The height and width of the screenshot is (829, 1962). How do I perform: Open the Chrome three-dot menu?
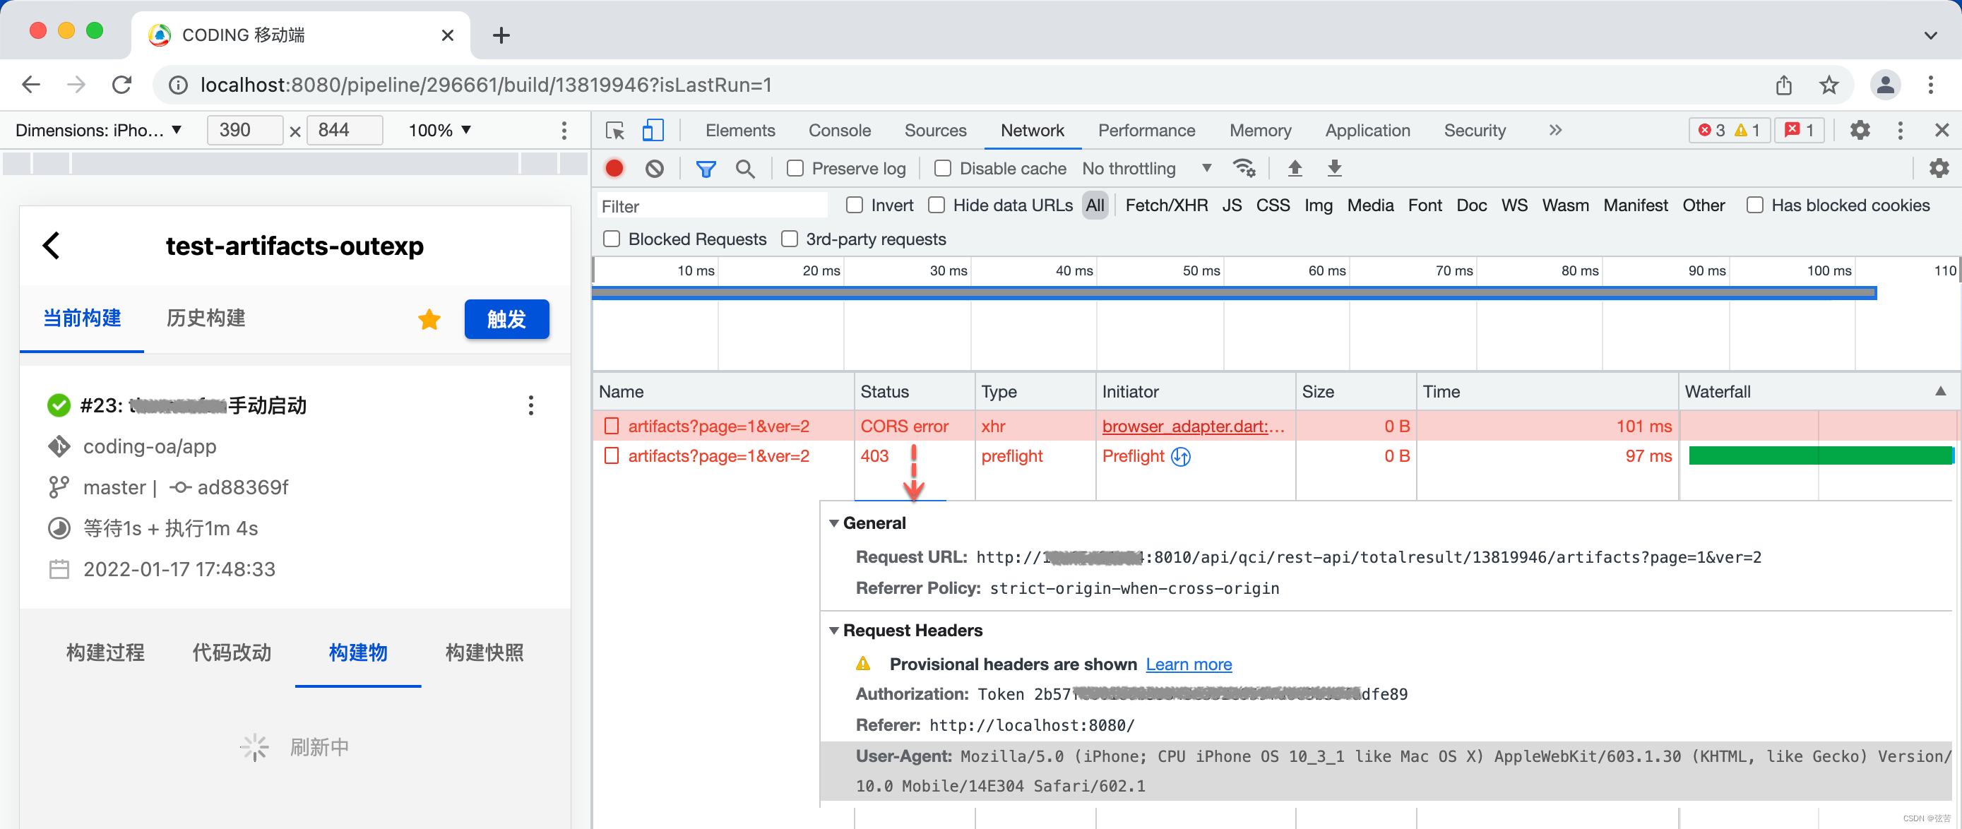[x=1931, y=85]
